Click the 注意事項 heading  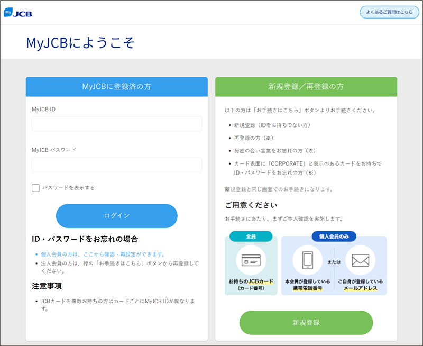pos(47,286)
